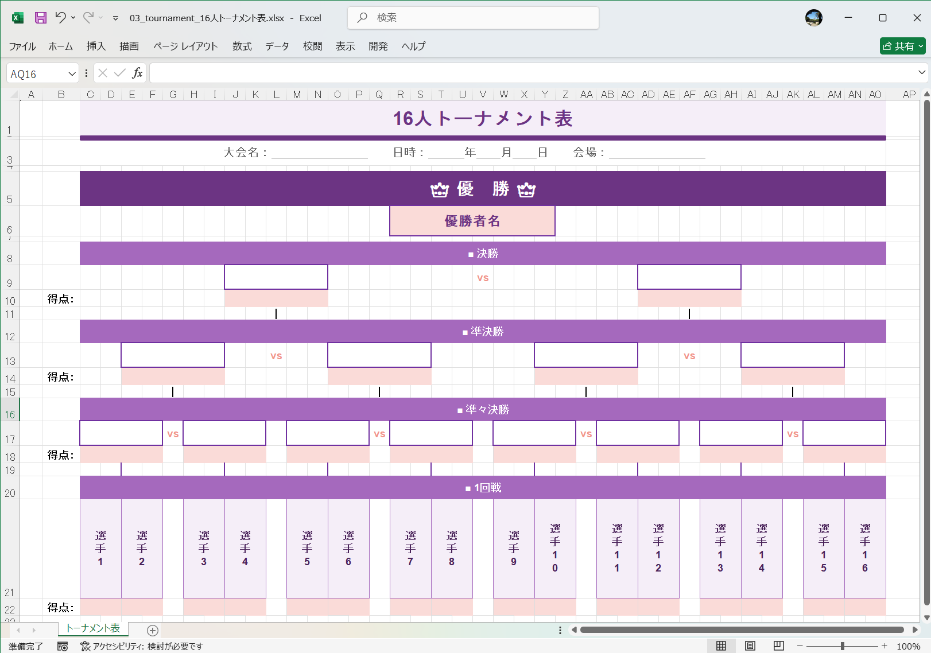This screenshot has width=931, height=653.
Task: Select the Page Layout view icon
Action: (749, 646)
